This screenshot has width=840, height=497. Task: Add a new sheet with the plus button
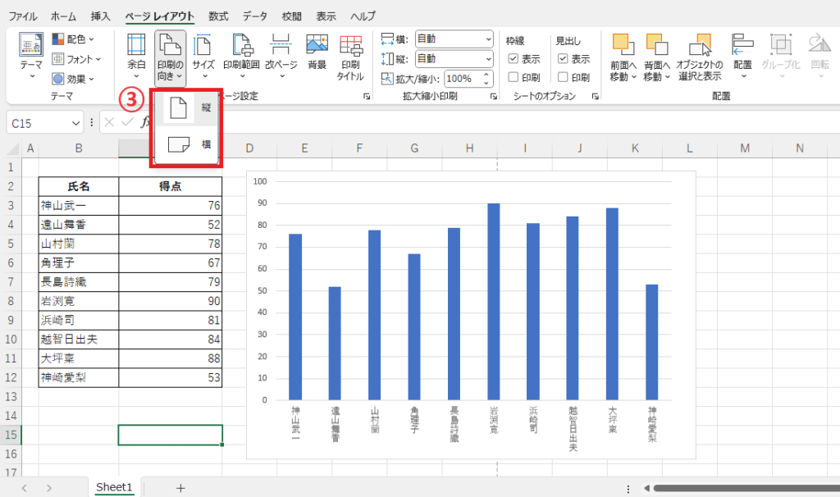click(x=180, y=488)
